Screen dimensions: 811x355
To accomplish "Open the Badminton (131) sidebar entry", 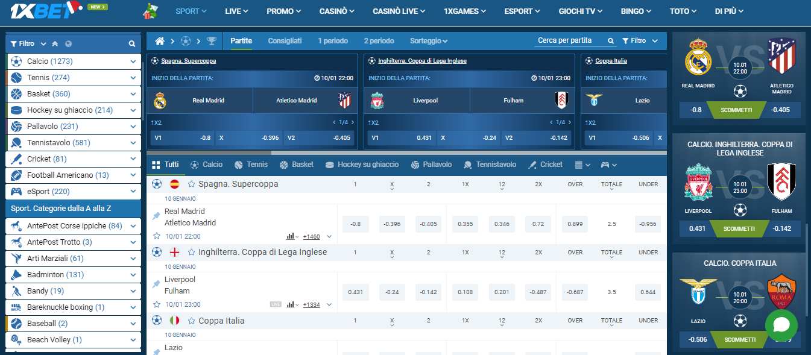I will click(73, 275).
